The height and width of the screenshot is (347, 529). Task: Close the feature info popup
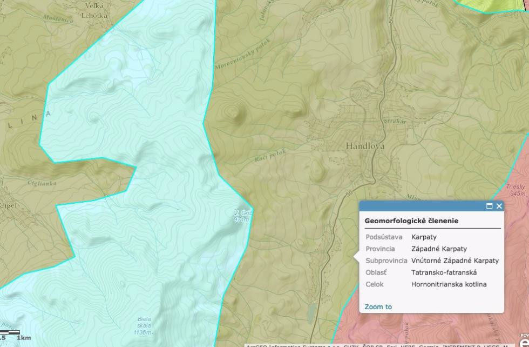(499, 206)
